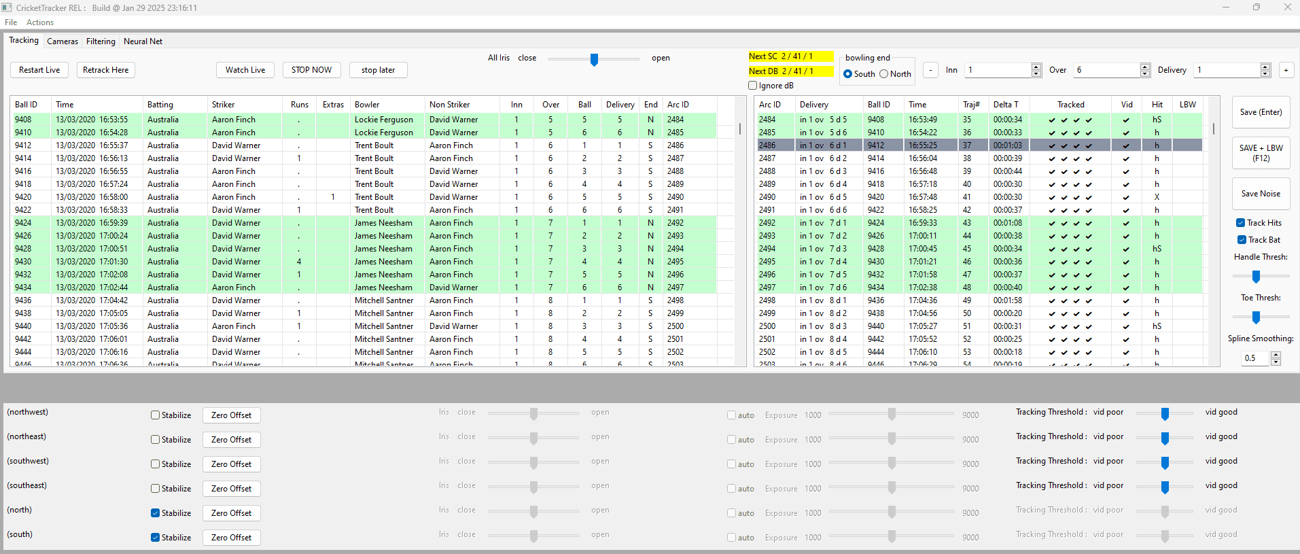Screen dimensions: 1300x554
Task: Click the CricketTracker app icon in title bar
Action: coord(7,7)
